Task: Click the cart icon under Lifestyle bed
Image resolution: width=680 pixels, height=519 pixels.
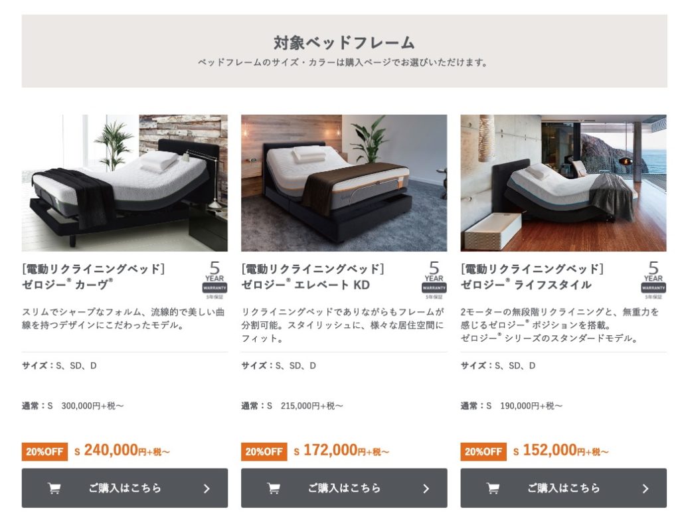Action: (493, 488)
